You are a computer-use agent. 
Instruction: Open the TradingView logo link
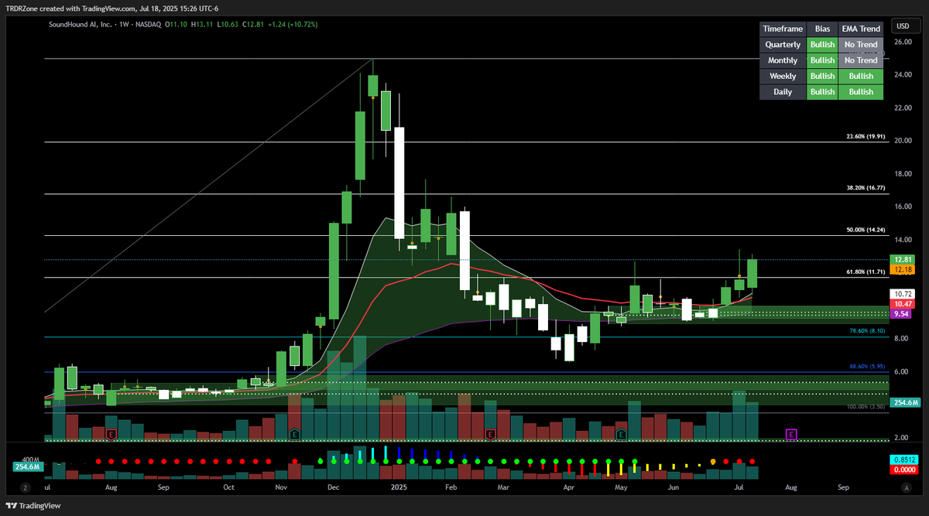33,505
